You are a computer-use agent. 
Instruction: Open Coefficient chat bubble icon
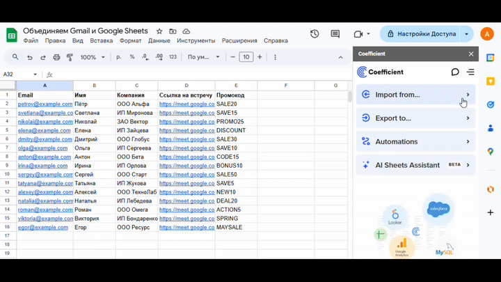455,72
